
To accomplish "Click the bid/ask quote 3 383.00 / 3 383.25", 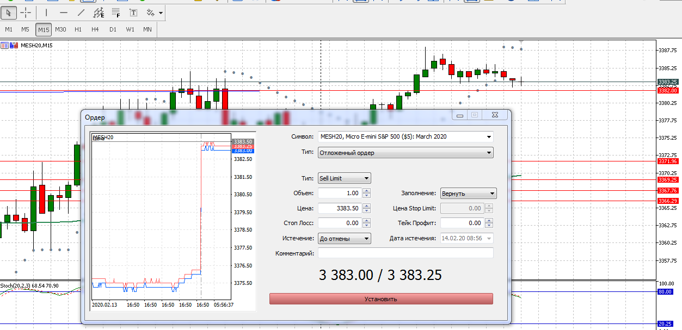I will pyautogui.click(x=380, y=275).
